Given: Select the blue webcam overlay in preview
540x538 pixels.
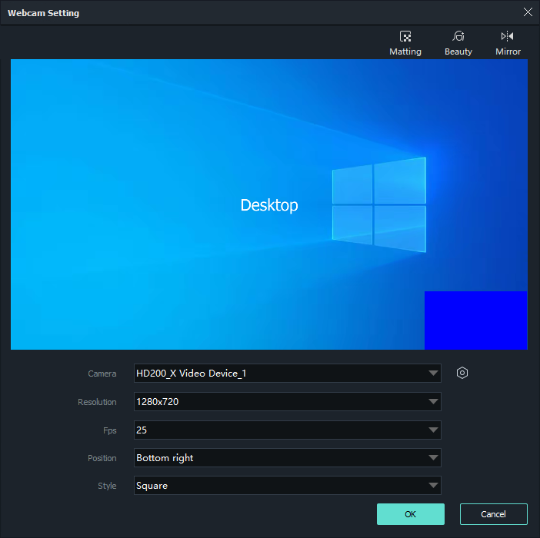Looking at the screenshot, I should click(x=475, y=320).
